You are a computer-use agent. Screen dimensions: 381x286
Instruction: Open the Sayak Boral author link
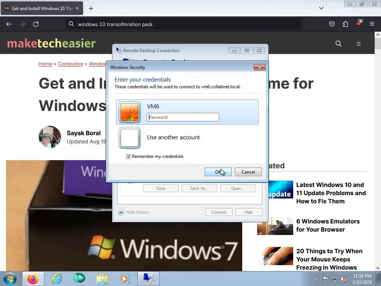[x=84, y=133]
